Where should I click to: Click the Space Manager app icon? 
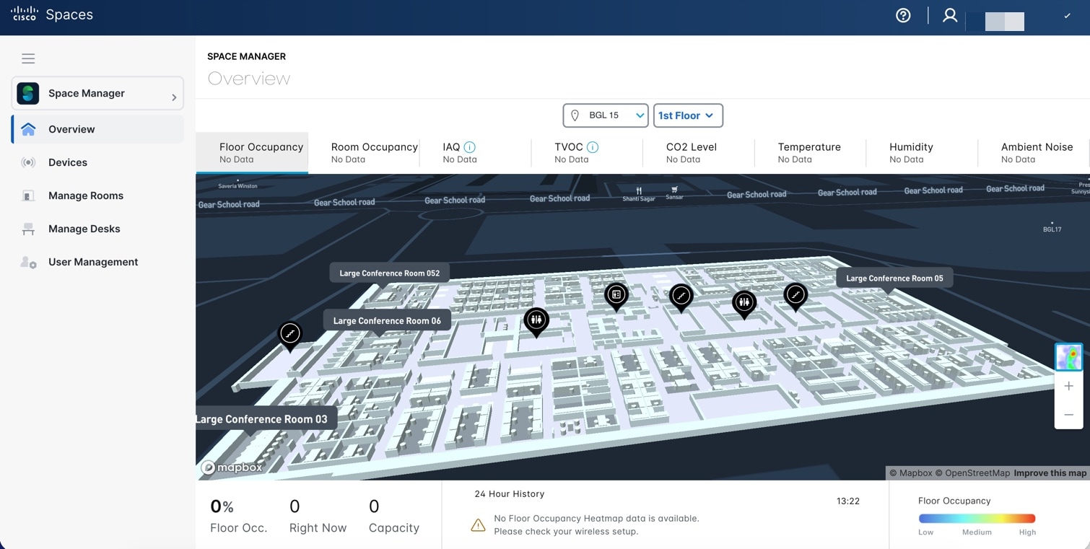(28, 93)
